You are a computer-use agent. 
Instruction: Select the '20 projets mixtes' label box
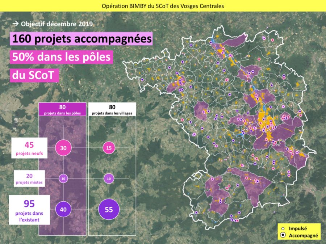point(29,178)
